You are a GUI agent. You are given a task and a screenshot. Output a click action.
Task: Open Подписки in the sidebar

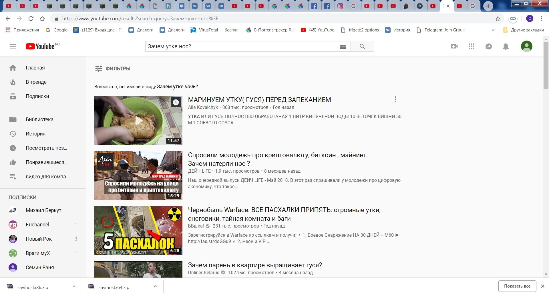43,96
